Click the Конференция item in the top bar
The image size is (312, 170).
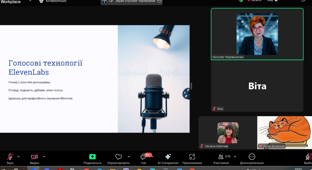coord(53,1)
